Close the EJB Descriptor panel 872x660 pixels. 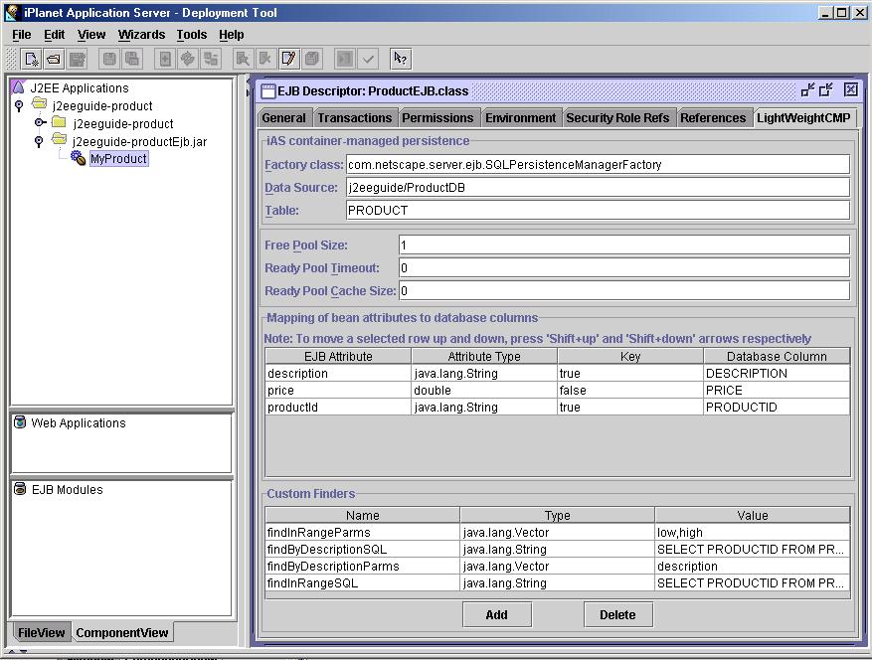coord(850,89)
